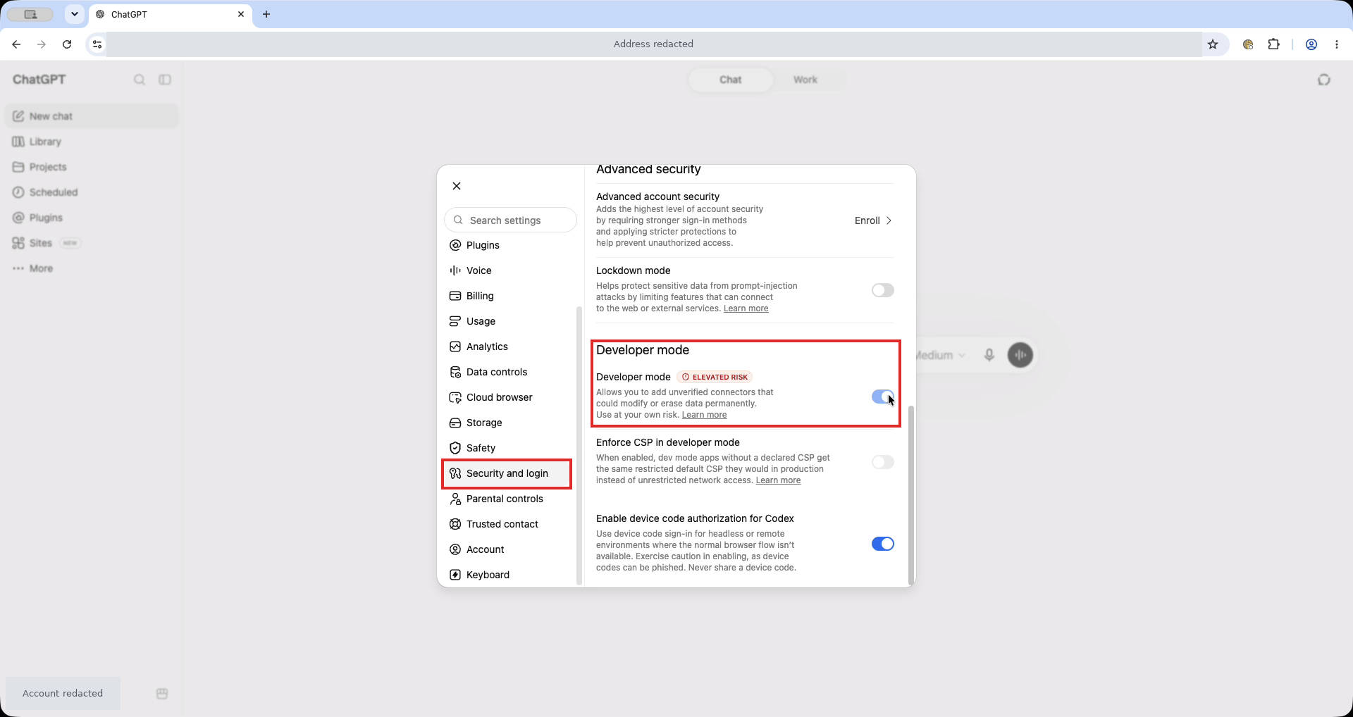Image resolution: width=1353 pixels, height=717 pixels.
Task: Open the Usage settings page
Action: pyautogui.click(x=509, y=321)
